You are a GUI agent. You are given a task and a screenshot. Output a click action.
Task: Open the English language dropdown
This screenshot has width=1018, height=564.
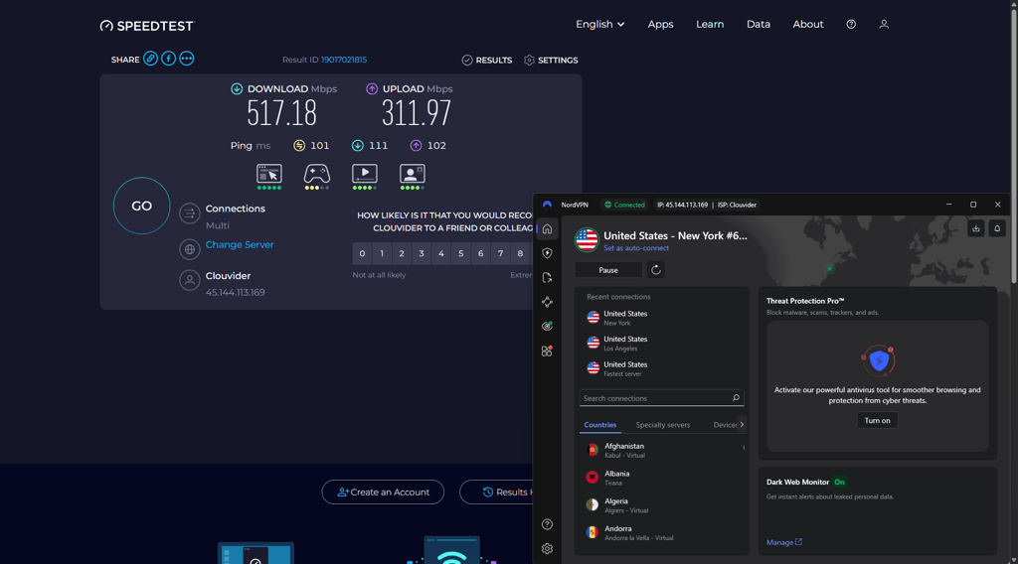point(599,24)
